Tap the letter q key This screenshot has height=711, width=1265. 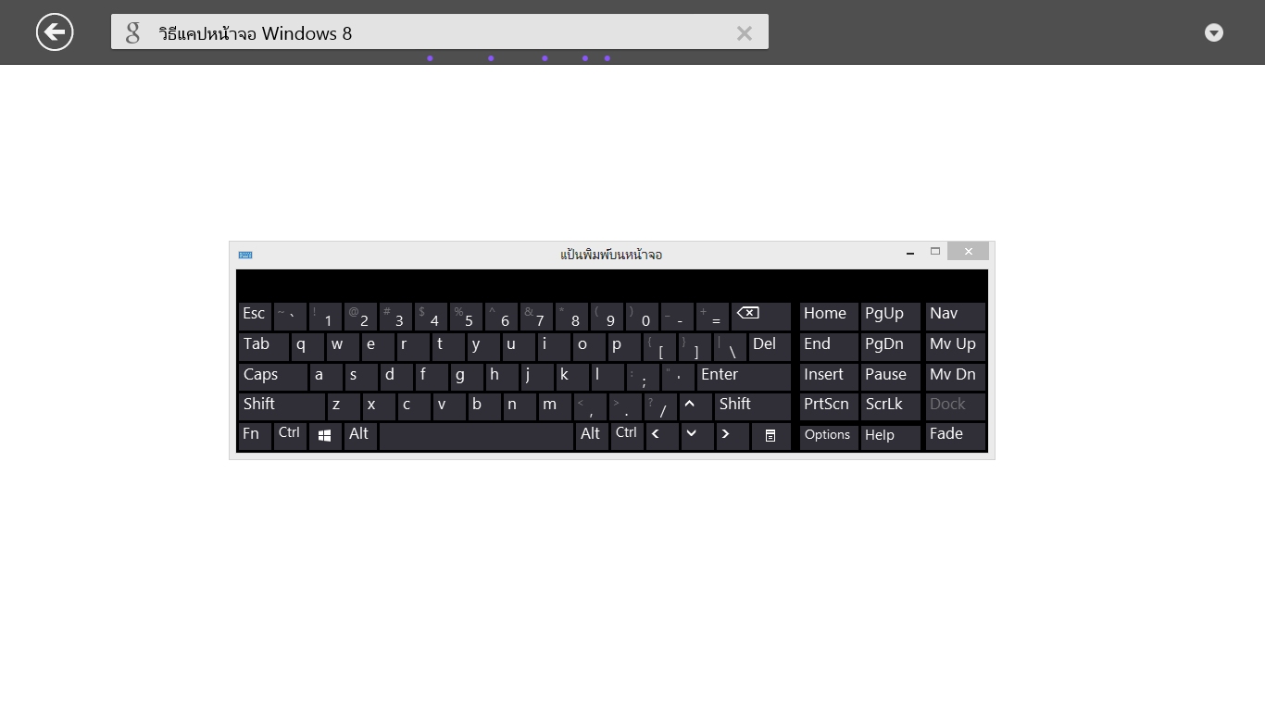pos(307,347)
